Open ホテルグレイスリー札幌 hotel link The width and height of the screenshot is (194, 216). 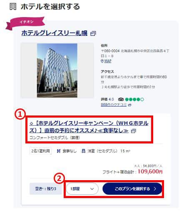(55, 33)
